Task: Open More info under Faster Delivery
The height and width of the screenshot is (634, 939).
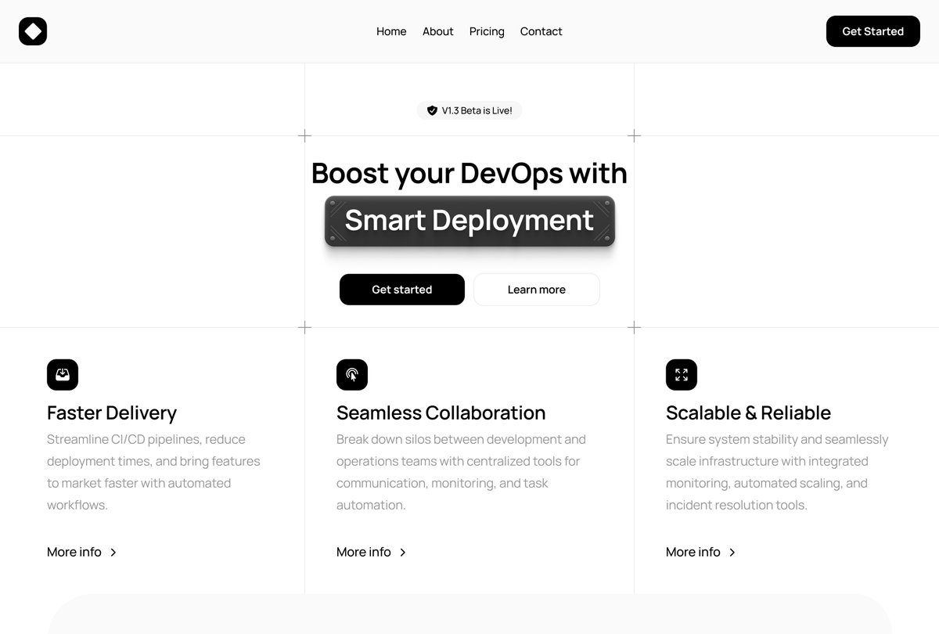Action: pyautogui.click(x=82, y=552)
